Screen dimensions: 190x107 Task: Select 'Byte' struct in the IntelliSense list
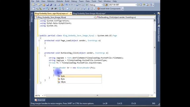[80, 79]
